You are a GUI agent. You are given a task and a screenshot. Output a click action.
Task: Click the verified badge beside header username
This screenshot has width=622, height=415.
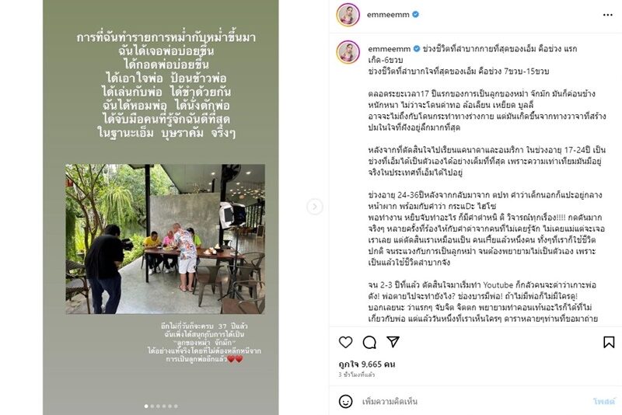pyautogui.click(x=415, y=15)
